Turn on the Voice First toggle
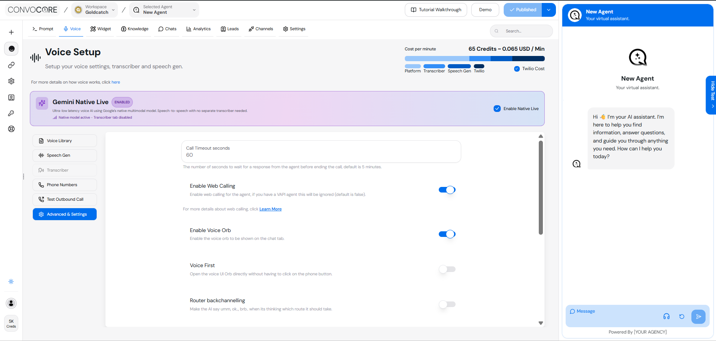Viewport: 716px width, 341px height. click(447, 269)
